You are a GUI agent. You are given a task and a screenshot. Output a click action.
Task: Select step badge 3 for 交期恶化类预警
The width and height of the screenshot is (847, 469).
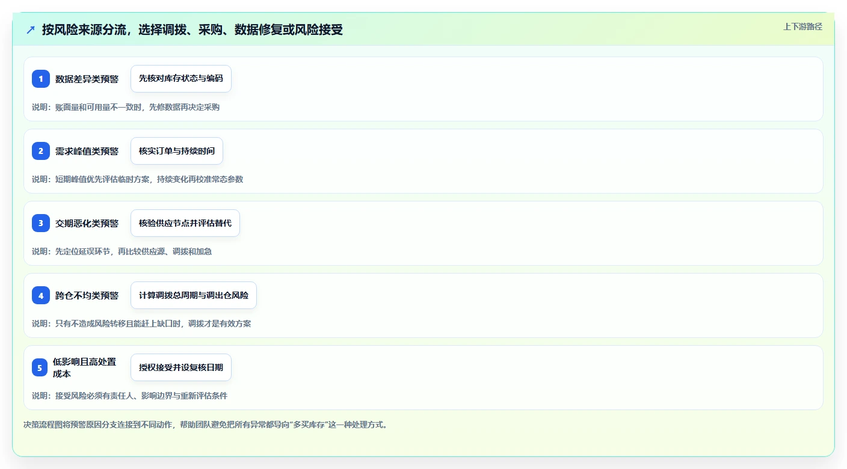pyautogui.click(x=41, y=223)
